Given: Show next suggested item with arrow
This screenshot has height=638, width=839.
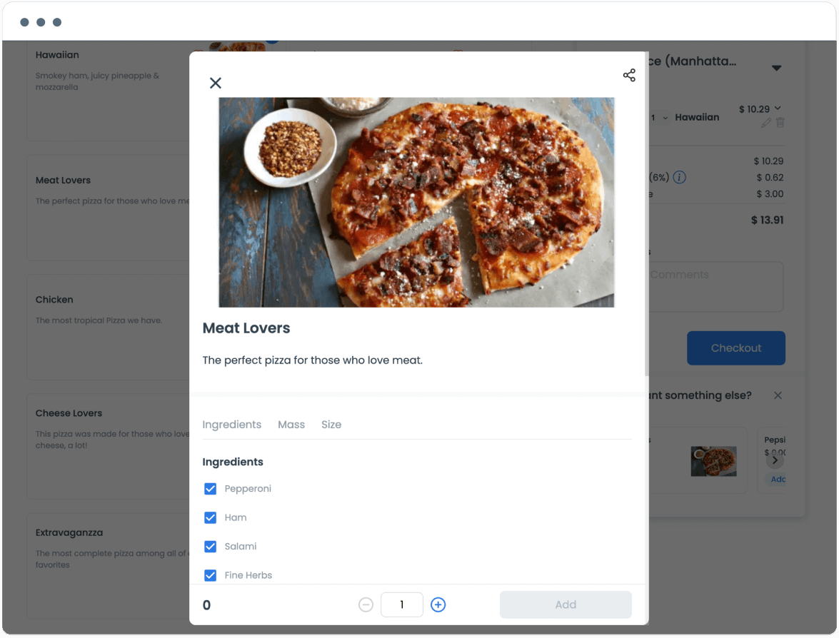Looking at the screenshot, I should tap(775, 460).
